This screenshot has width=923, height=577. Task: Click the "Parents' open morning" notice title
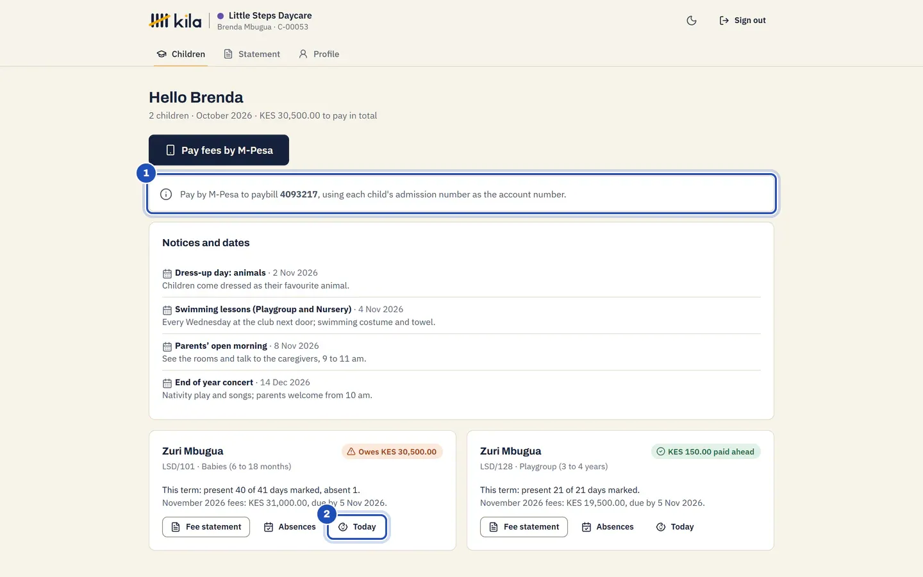click(x=221, y=346)
